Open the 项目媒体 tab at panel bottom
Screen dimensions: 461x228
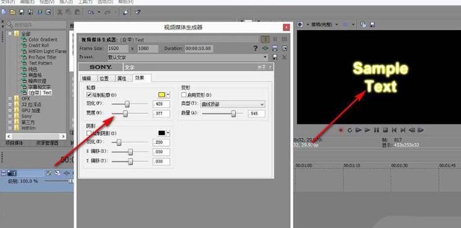tap(14, 143)
